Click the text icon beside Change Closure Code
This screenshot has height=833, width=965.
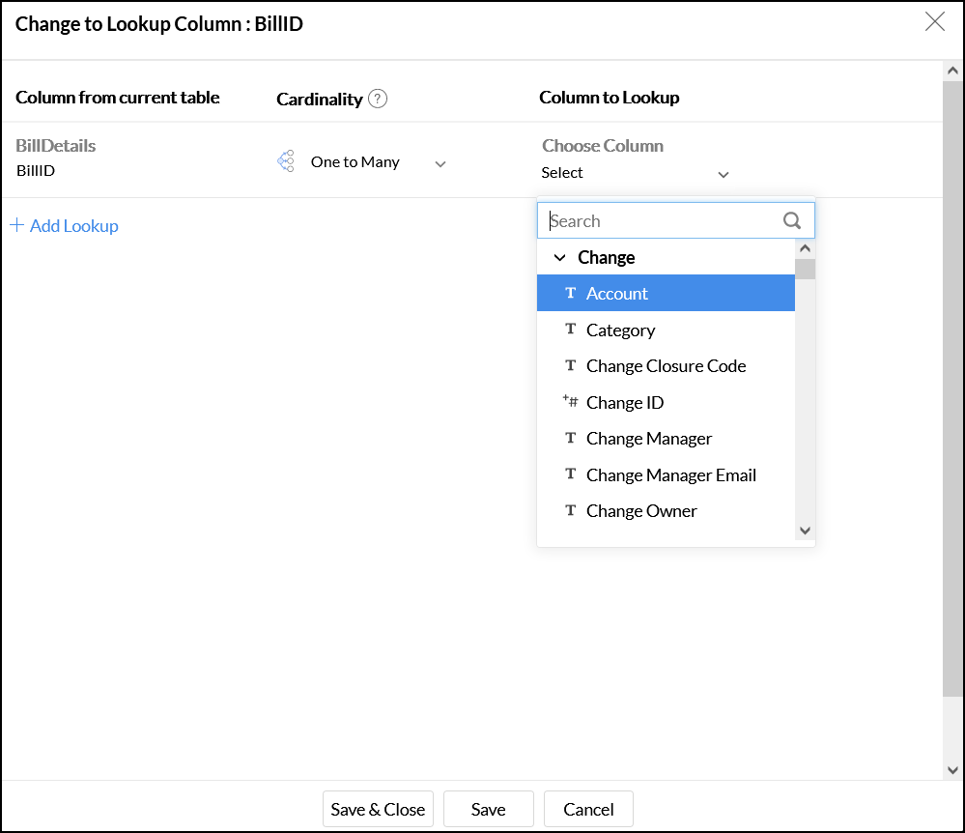[570, 365]
